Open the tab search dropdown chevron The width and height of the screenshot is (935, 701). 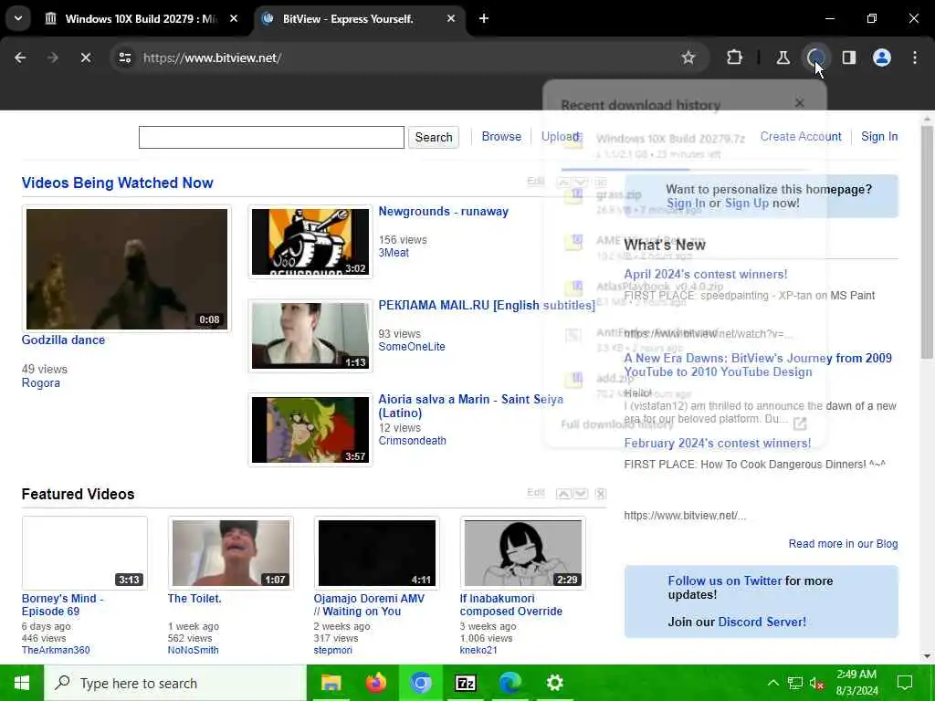(x=18, y=18)
